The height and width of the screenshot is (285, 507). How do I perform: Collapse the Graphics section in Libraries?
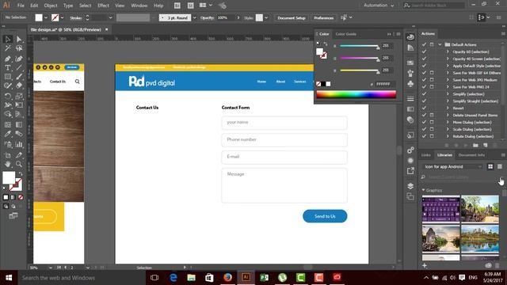pyautogui.click(x=423, y=190)
